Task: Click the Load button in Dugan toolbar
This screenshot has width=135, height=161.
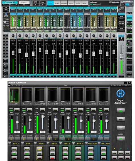Action: pyautogui.click(x=120, y=85)
